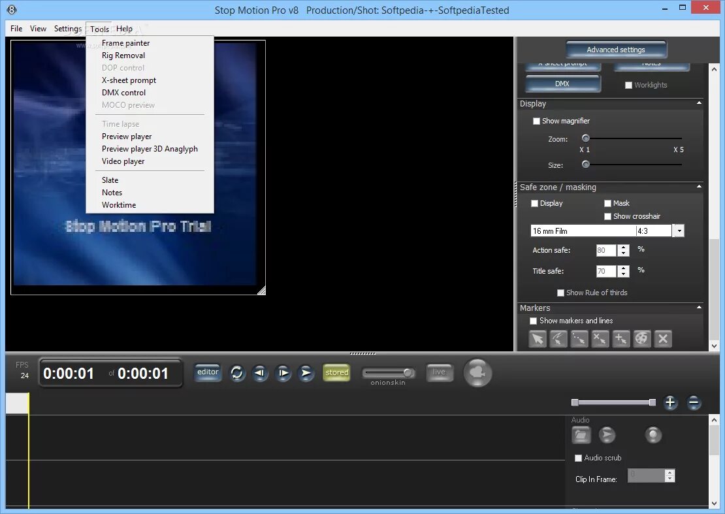Open the Settings menu
Viewport: 725px width, 514px height.
[x=67, y=29]
